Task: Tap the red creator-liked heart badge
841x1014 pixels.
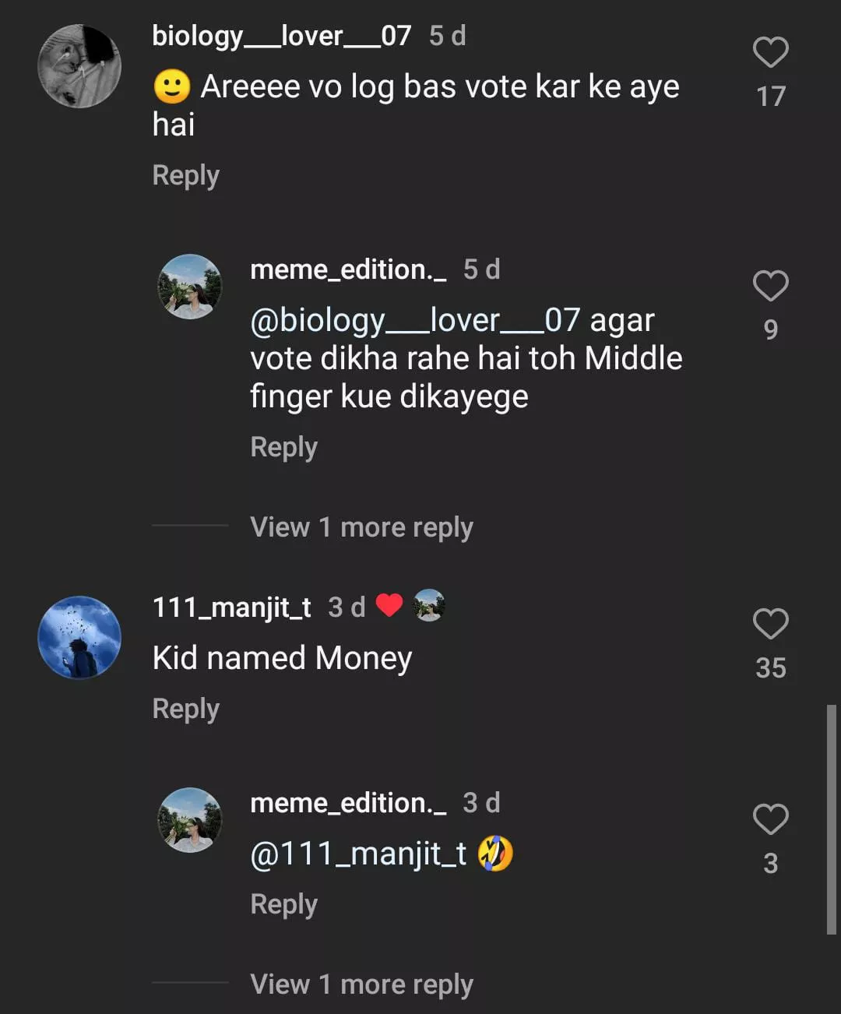Action: [389, 605]
